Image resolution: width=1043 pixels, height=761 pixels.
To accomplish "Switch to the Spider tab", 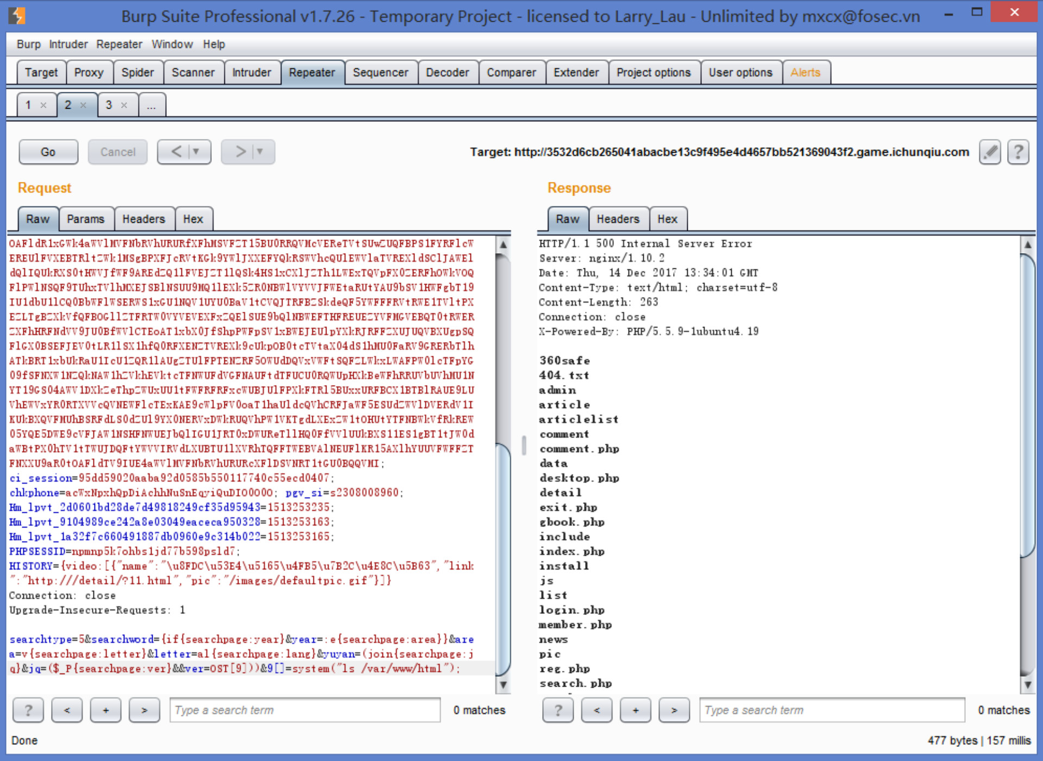I will point(138,73).
